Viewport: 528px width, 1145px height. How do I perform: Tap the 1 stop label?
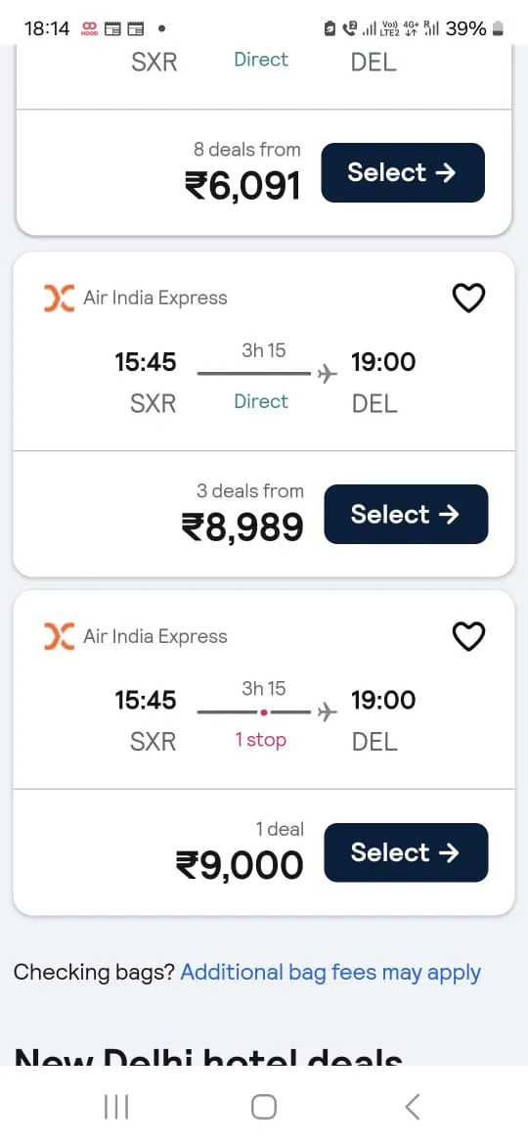pos(260,740)
